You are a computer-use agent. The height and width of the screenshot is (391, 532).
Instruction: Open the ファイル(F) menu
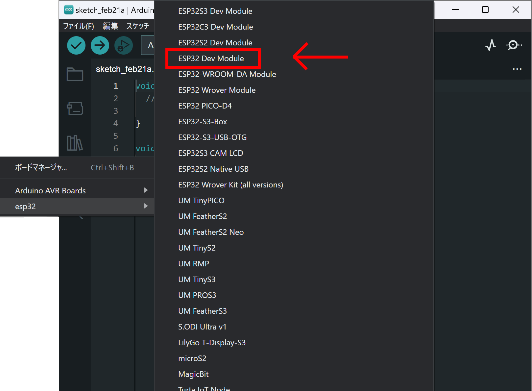pyautogui.click(x=78, y=26)
